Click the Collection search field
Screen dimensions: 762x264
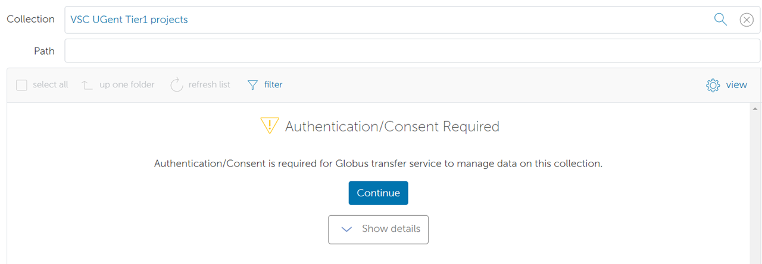click(x=412, y=20)
